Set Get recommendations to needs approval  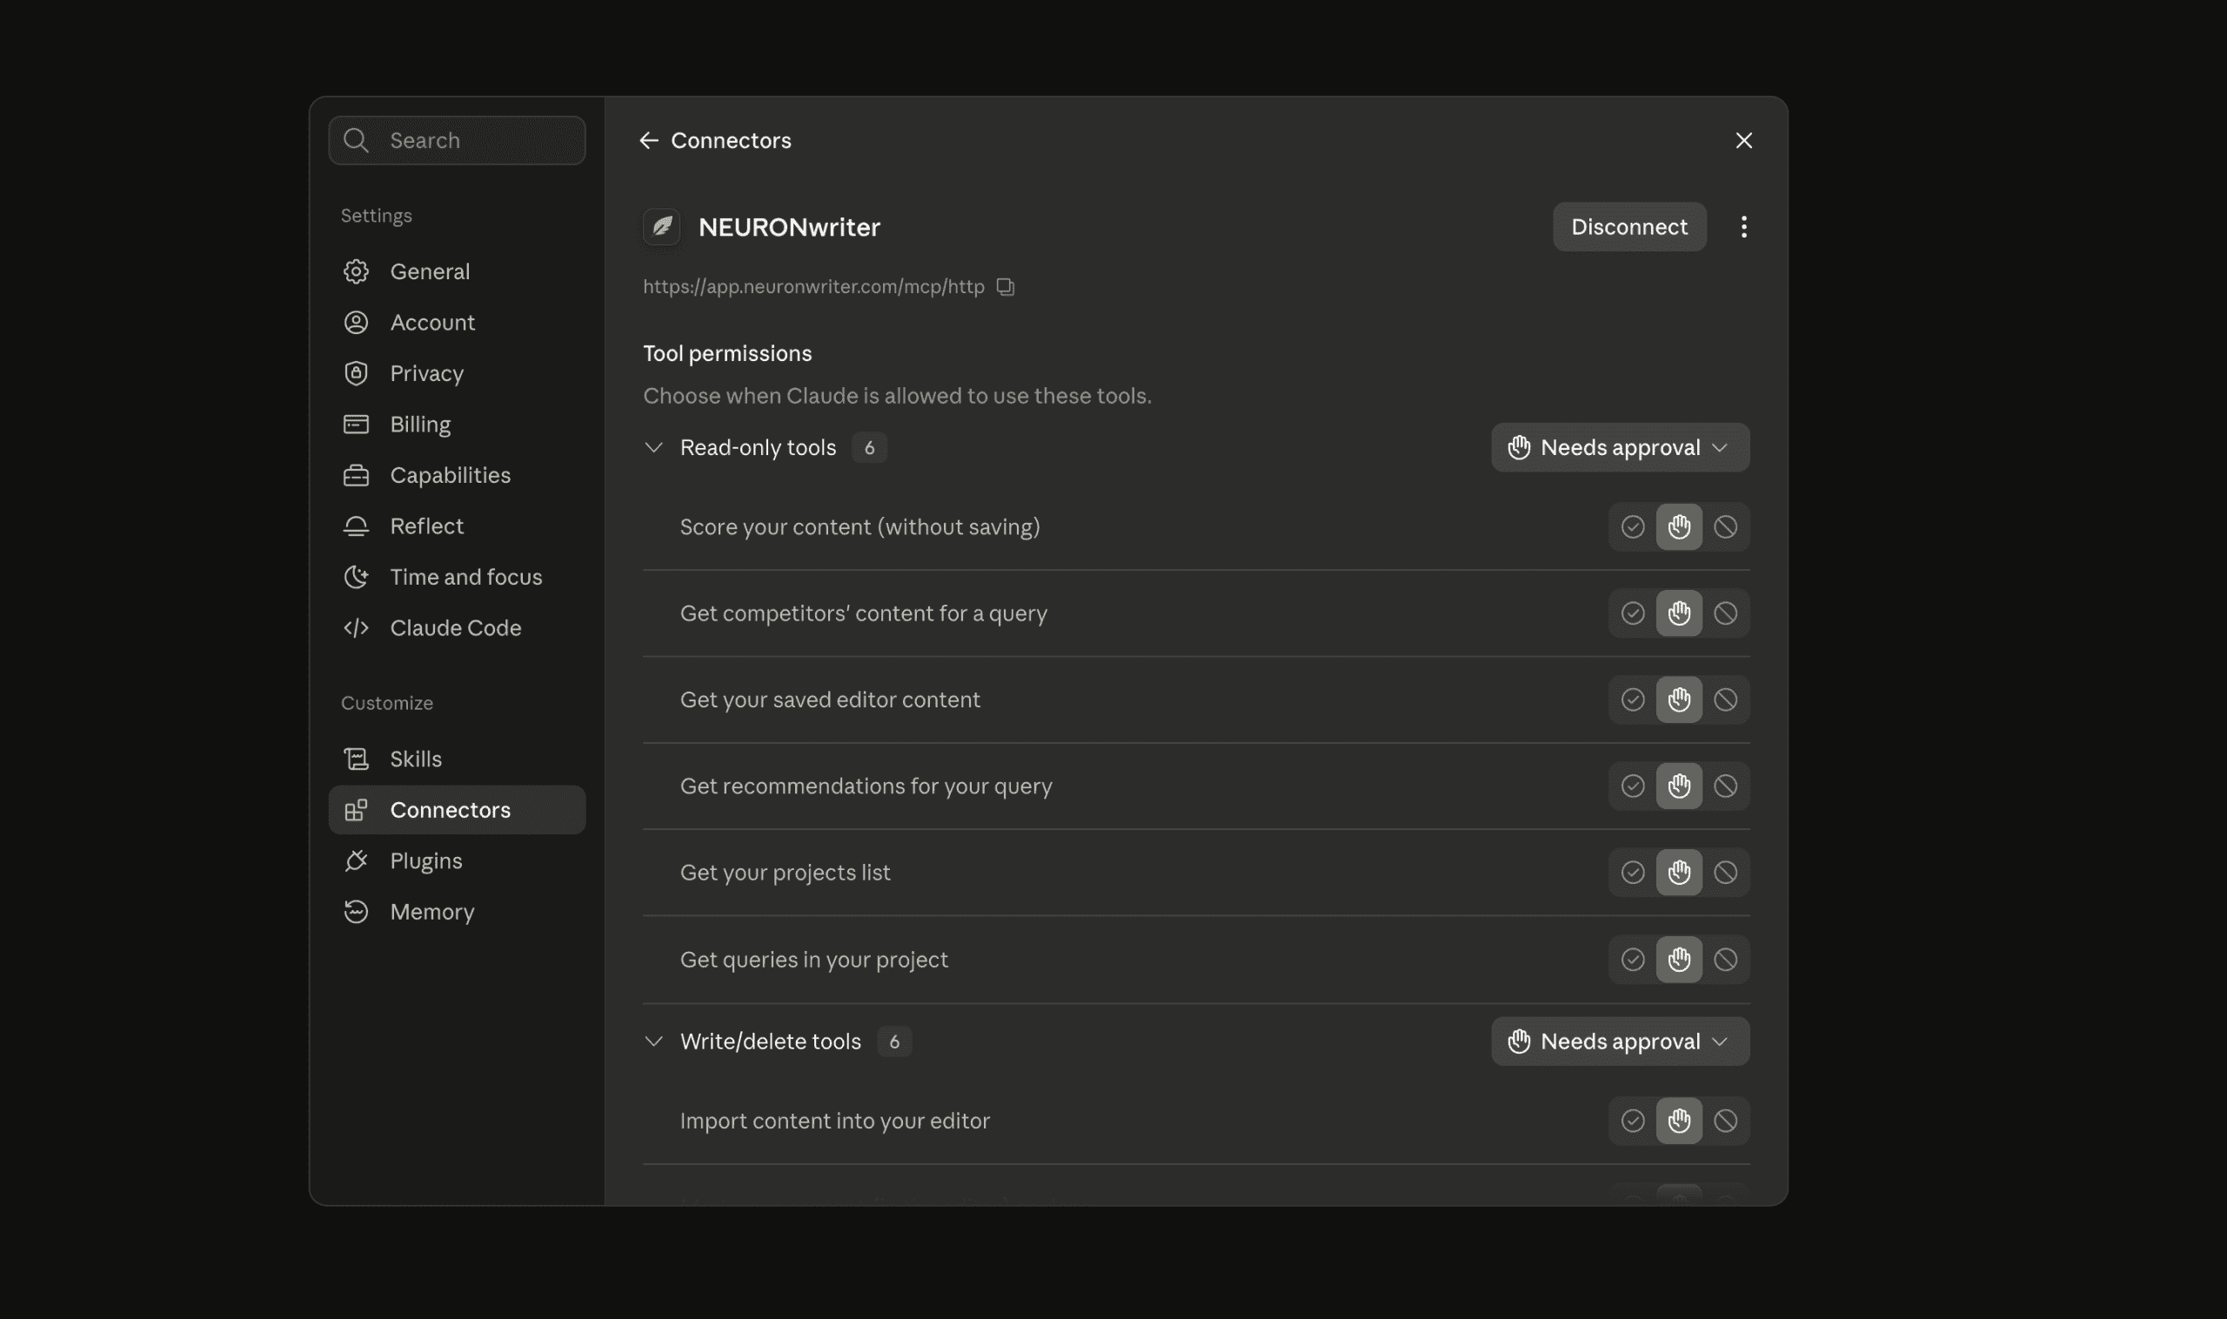pyautogui.click(x=1679, y=786)
